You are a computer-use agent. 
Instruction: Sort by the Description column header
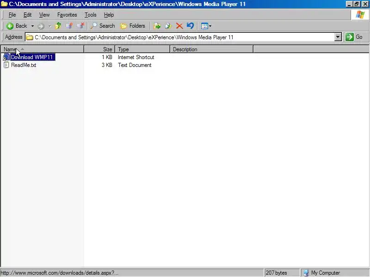pos(211,49)
